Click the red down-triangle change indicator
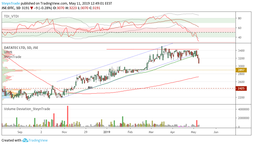Viewport: 253px width, 145px height. click(32, 8)
